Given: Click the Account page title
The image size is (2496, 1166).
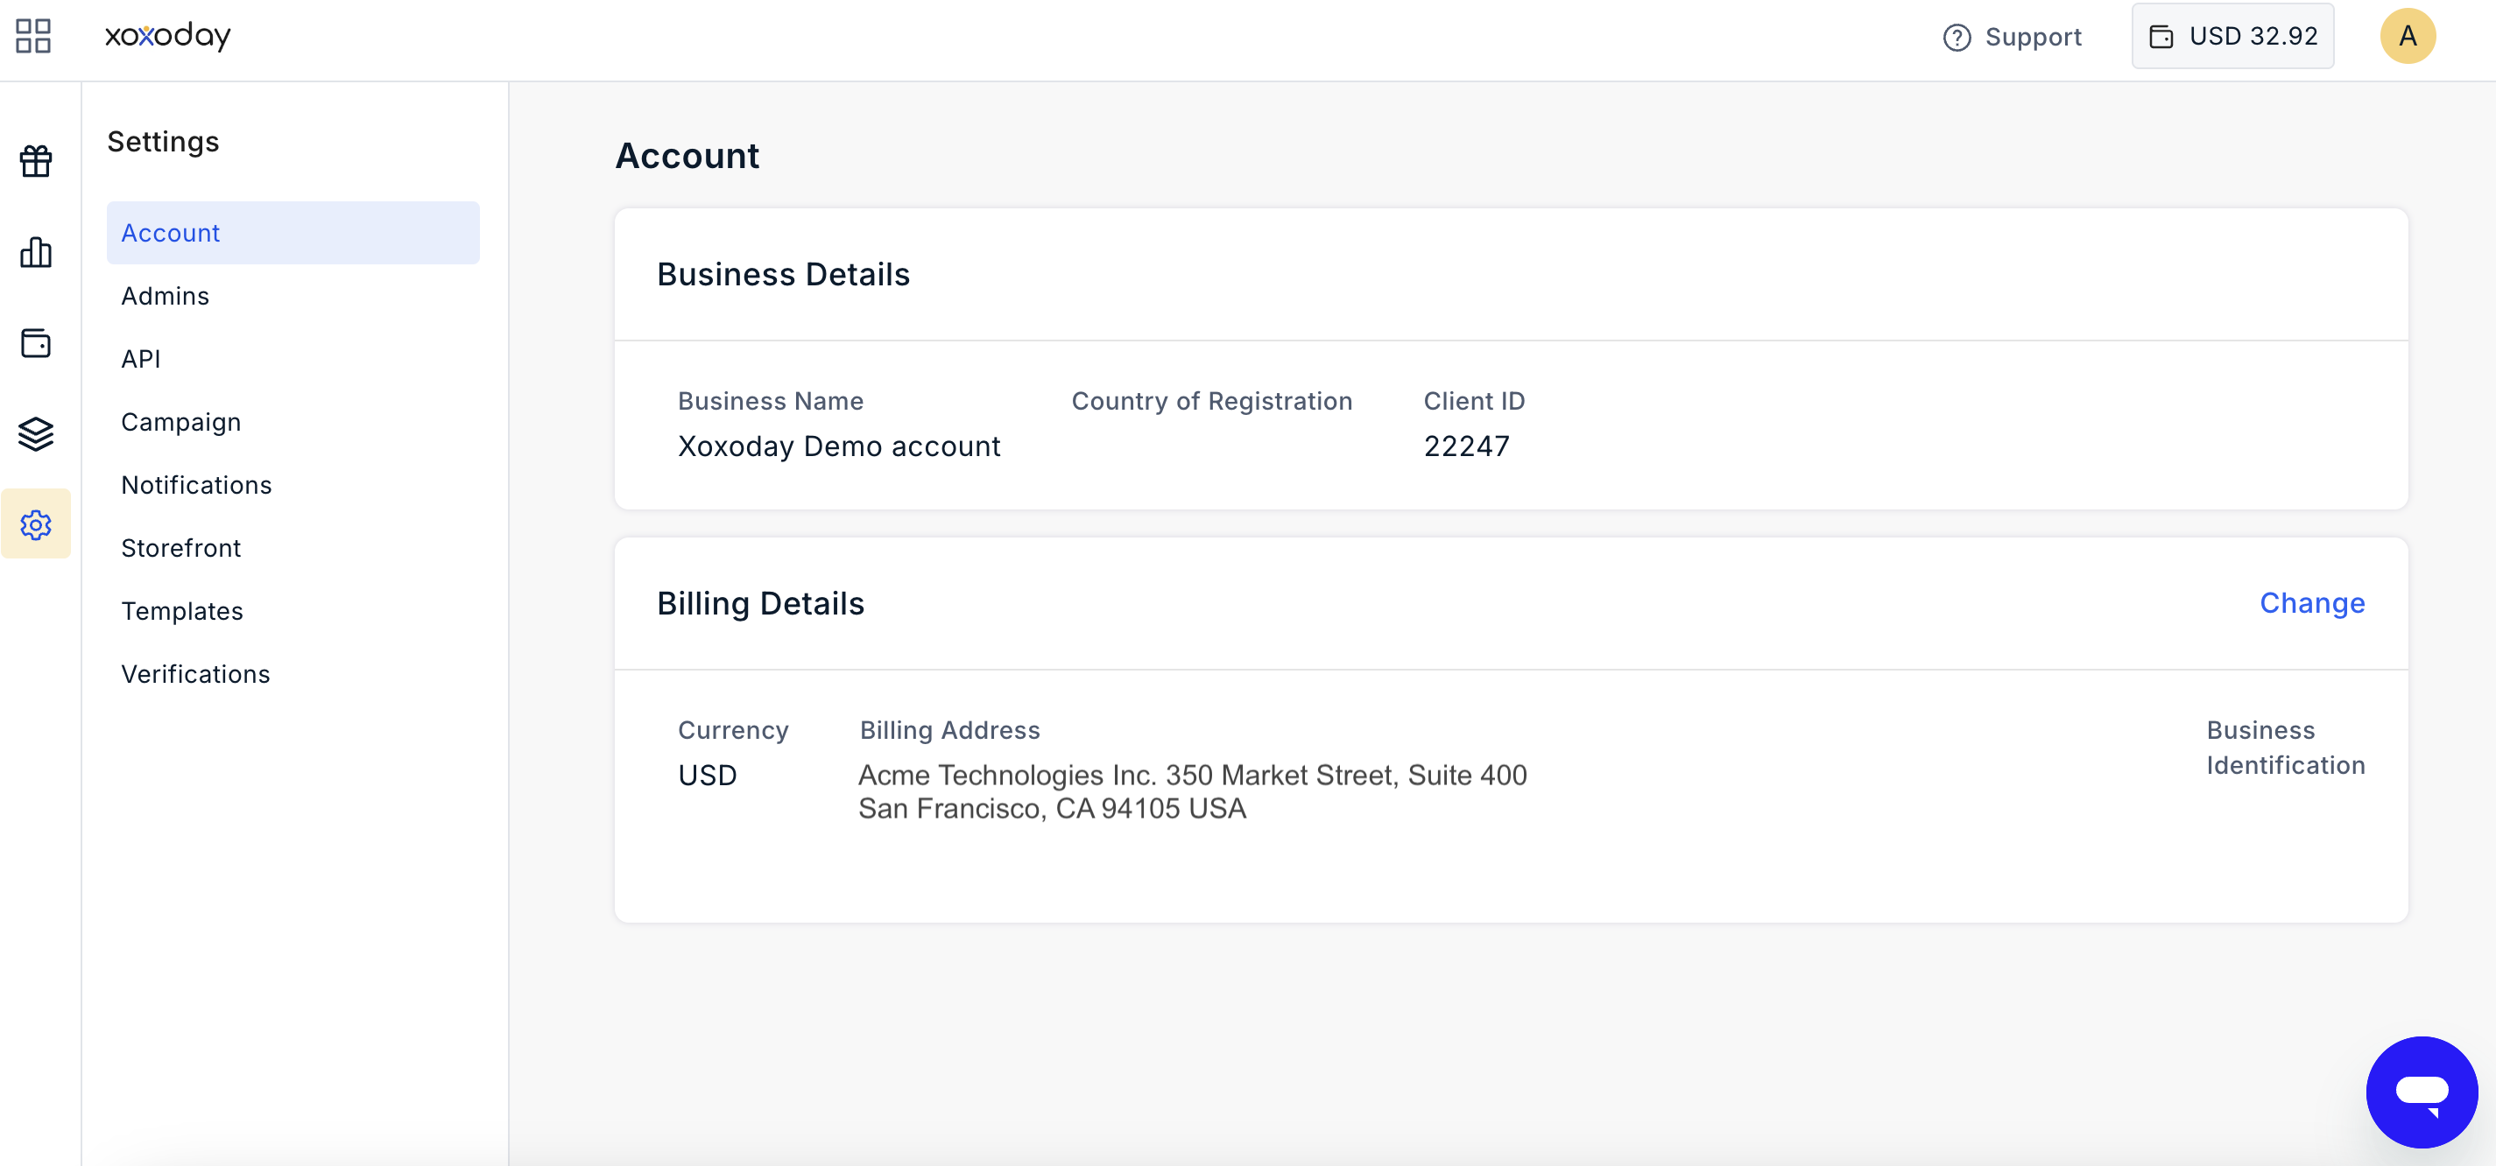Looking at the screenshot, I should click(687, 155).
